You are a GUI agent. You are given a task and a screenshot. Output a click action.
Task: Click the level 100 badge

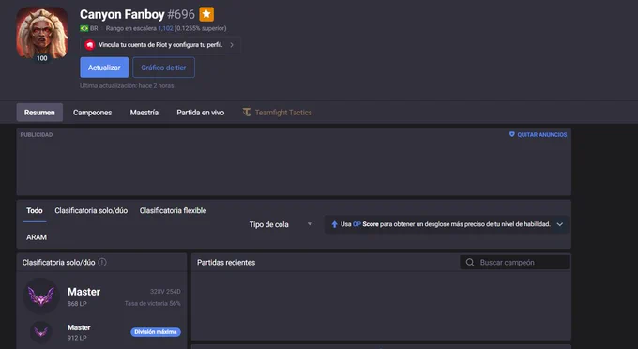pos(42,58)
